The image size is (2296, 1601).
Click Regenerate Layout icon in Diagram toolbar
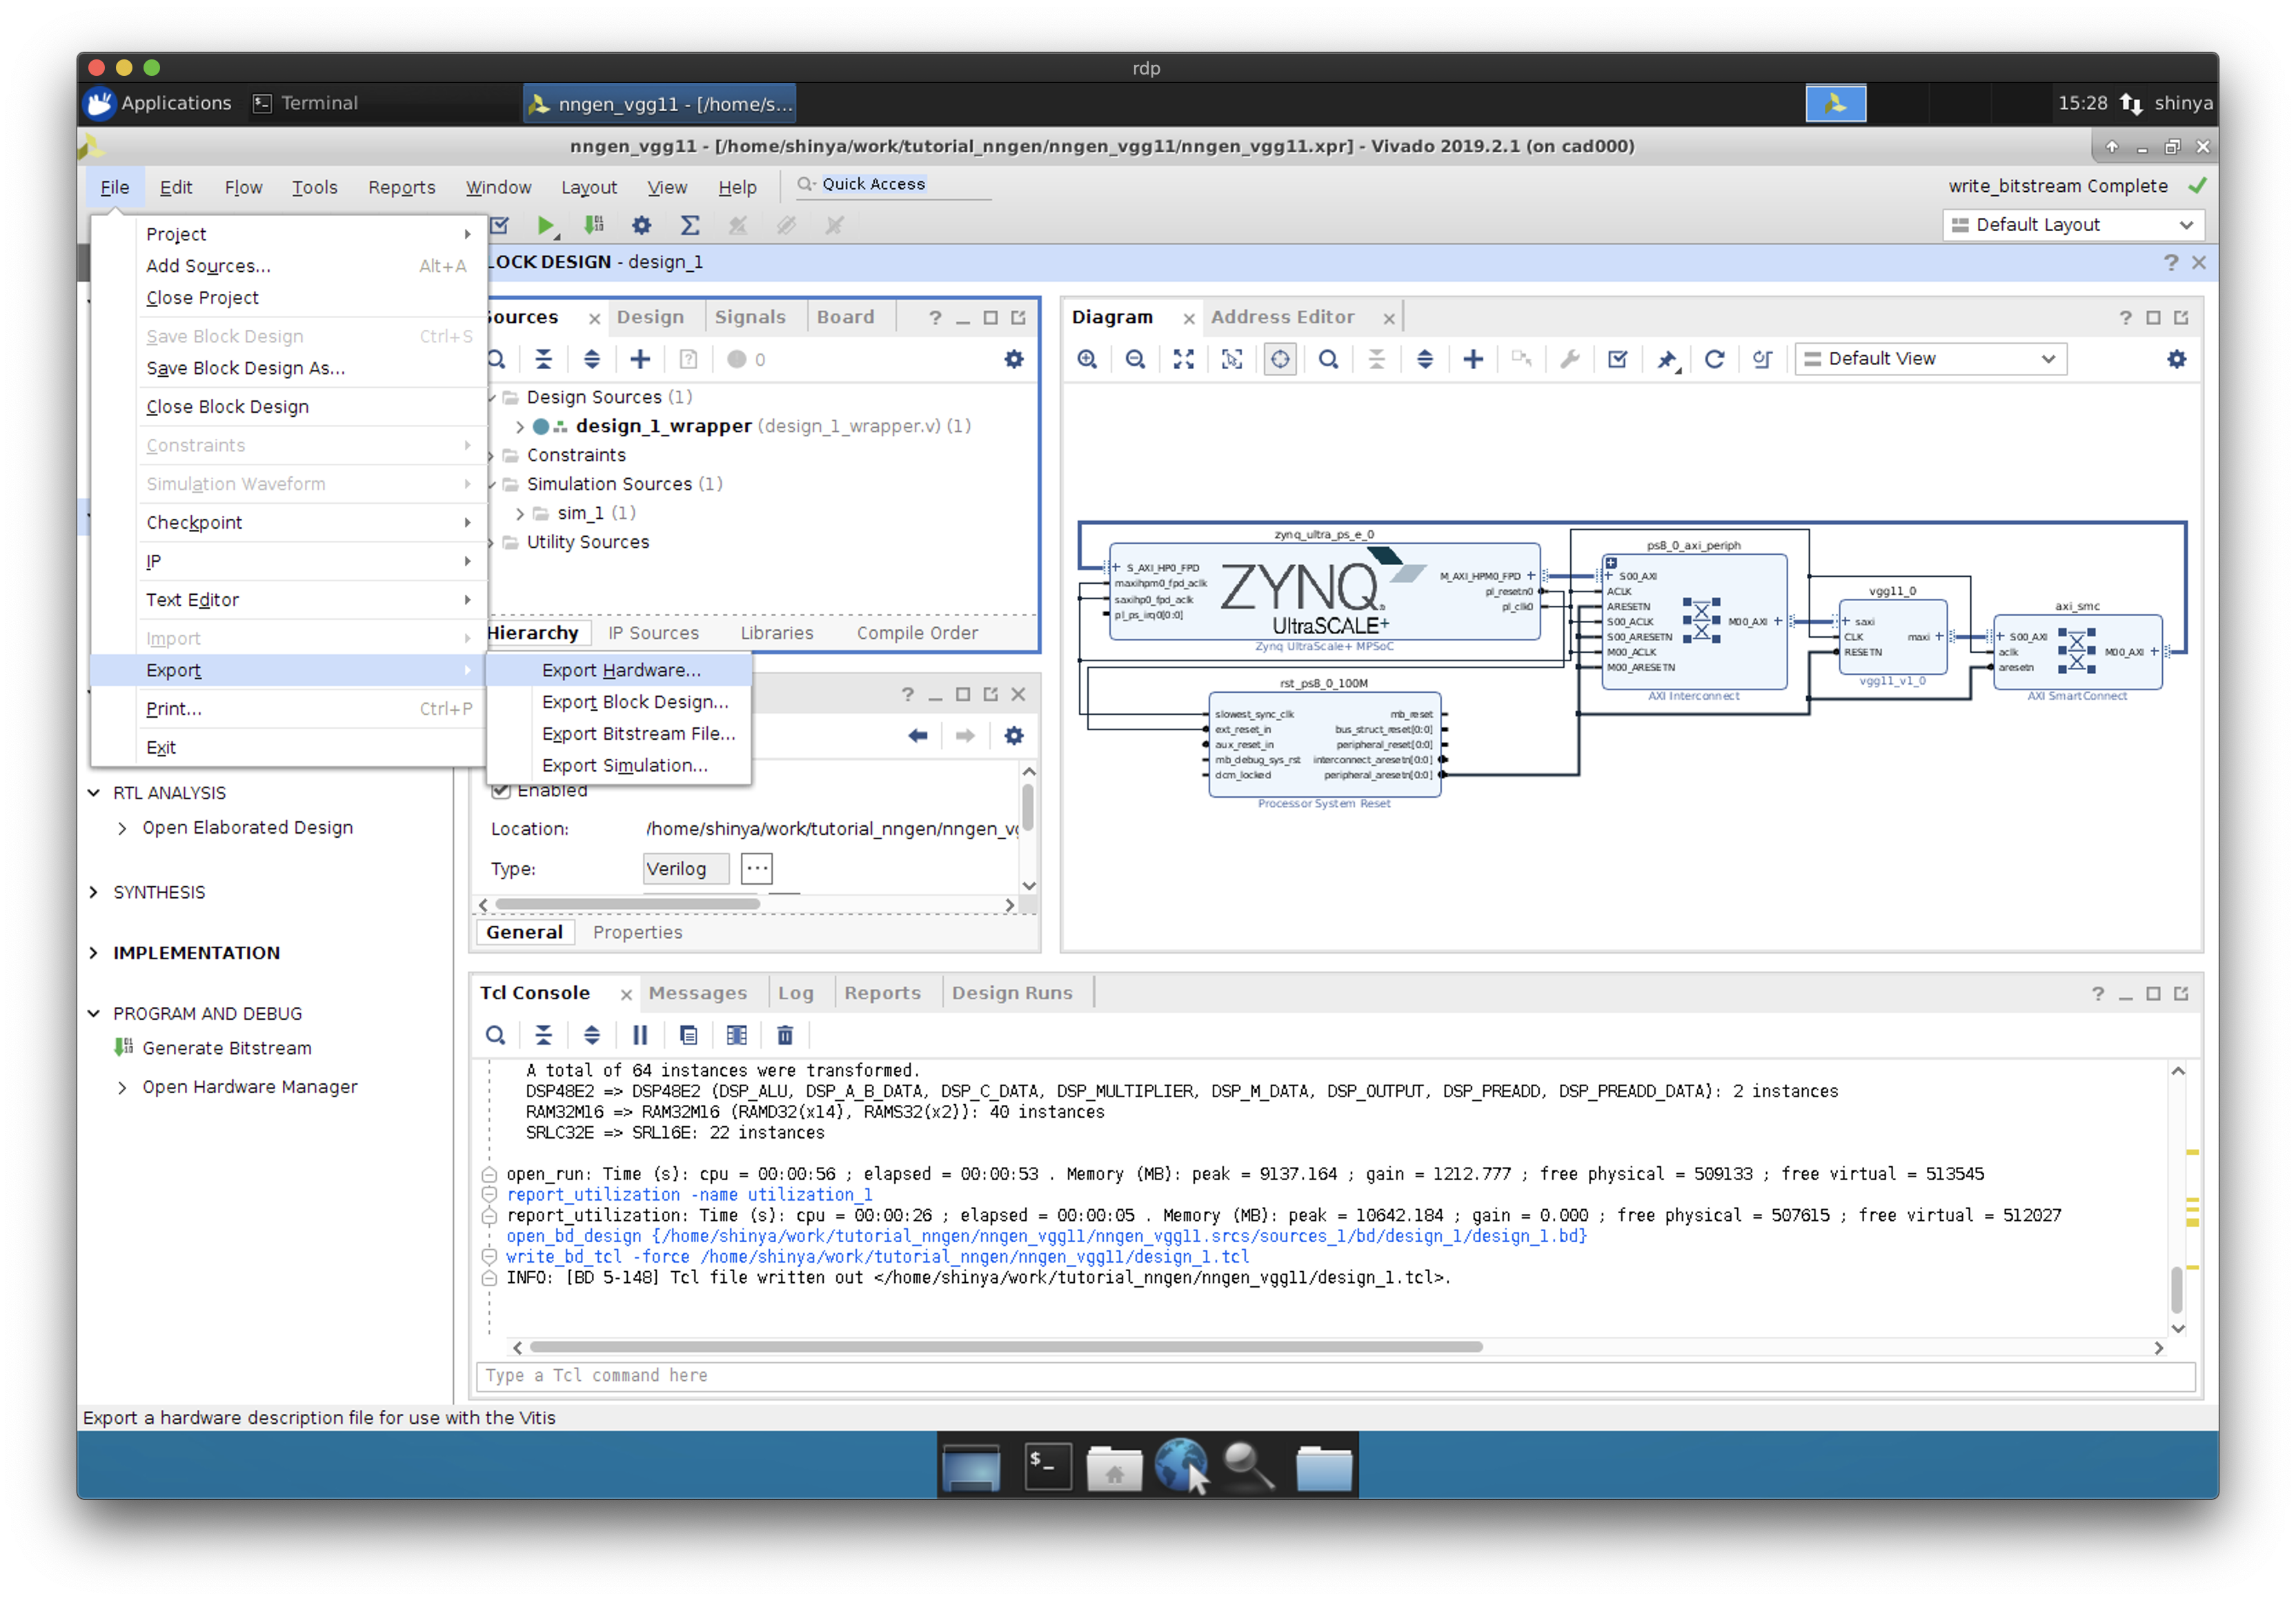click(1714, 359)
